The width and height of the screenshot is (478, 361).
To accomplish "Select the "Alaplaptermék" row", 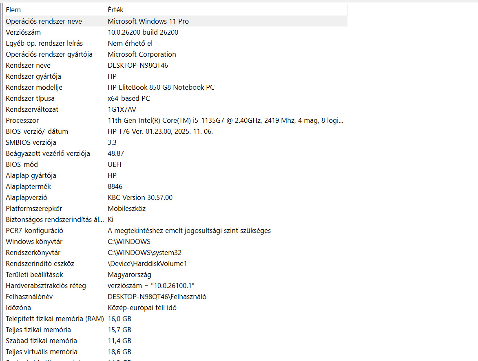I will tap(29, 186).
